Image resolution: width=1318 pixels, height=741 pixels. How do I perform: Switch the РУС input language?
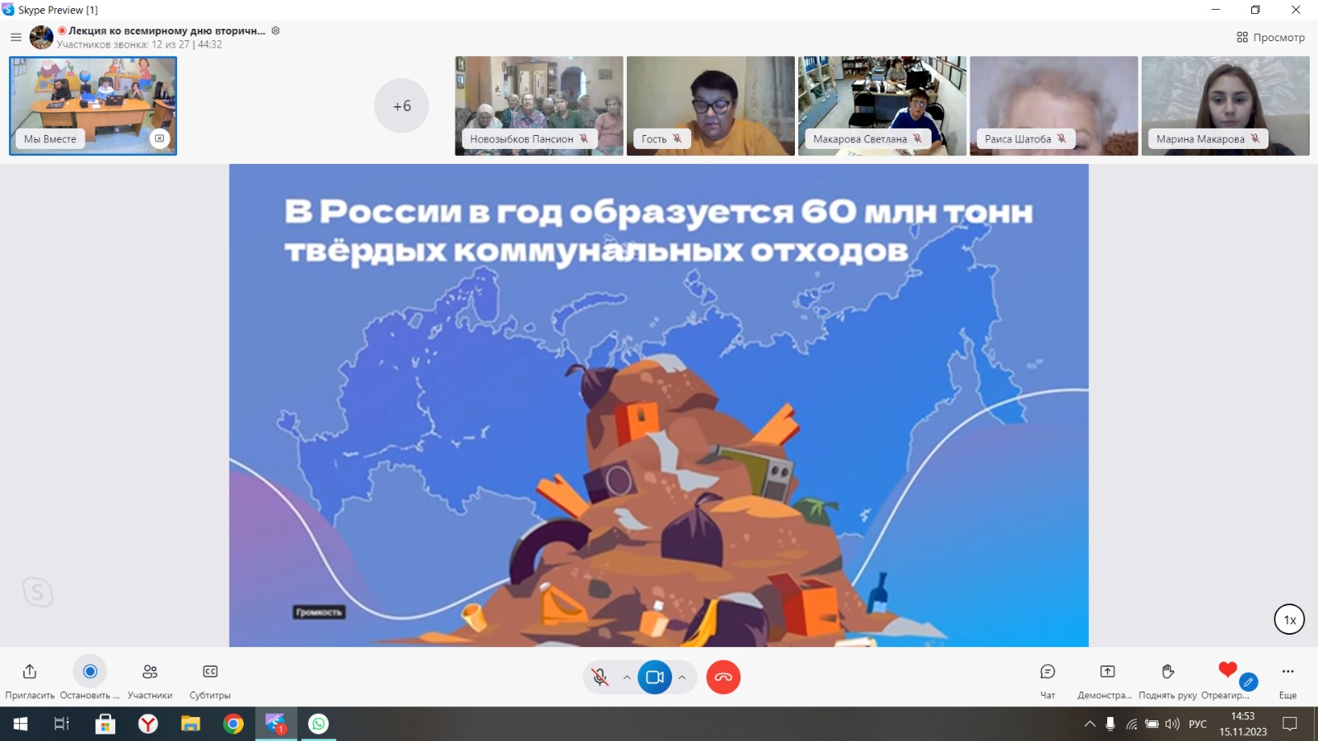[x=1198, y=725]
